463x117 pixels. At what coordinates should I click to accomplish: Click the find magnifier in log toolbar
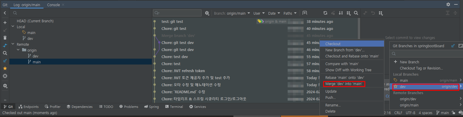click(356, 13)
